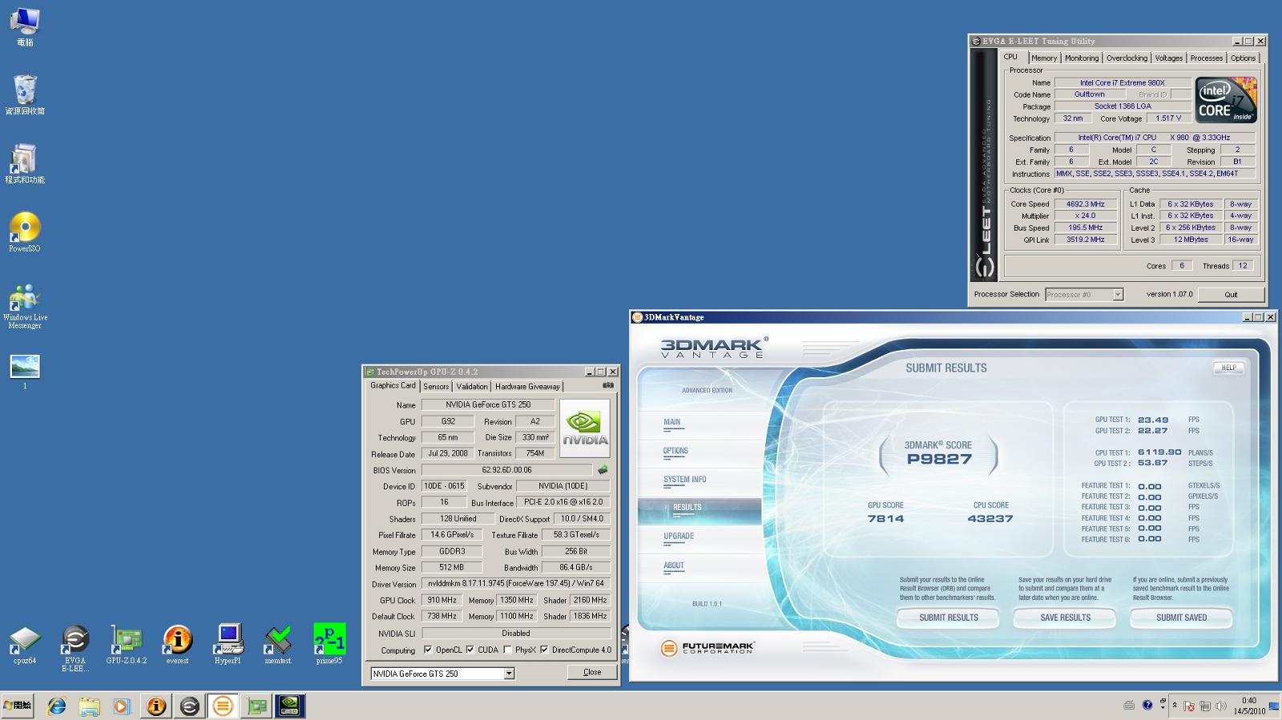The image size is (1282, 720).
Task: Click the Submit Results button
Action: point(949,617)
